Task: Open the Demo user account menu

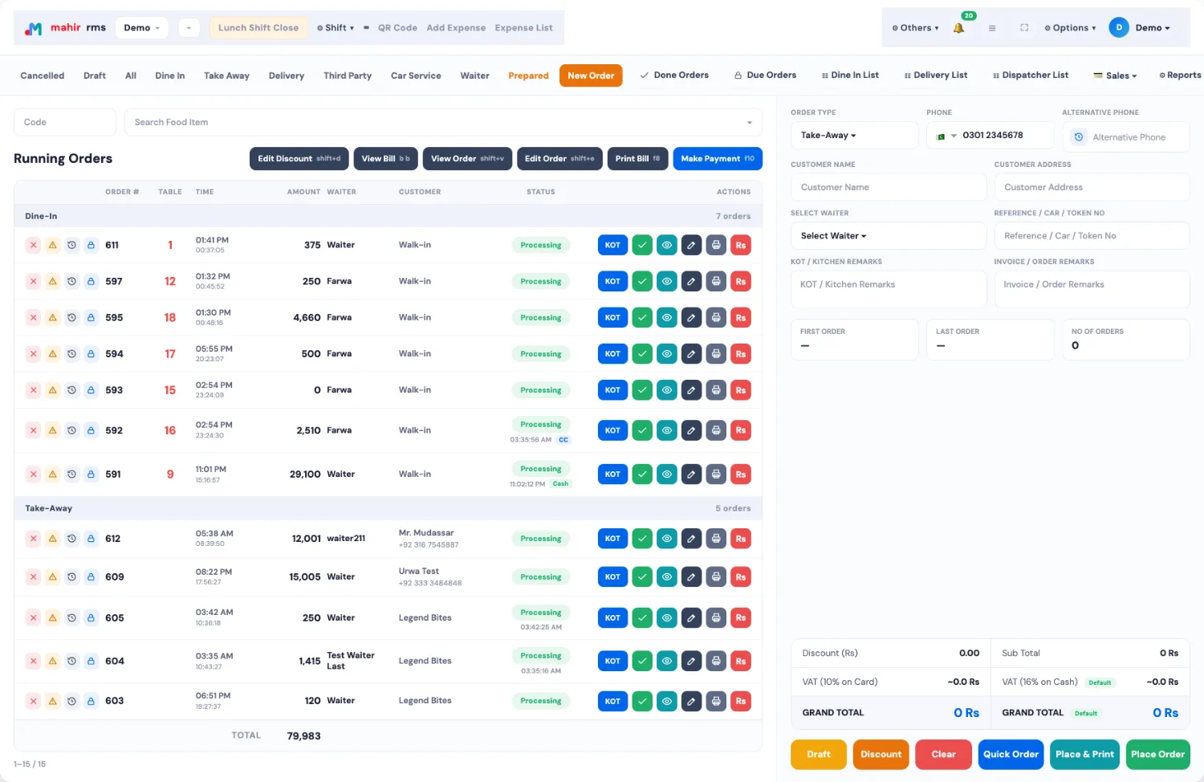Action: point(1141,28)
